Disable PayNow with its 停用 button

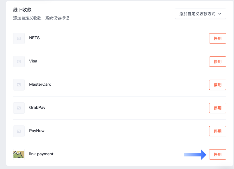218,131
